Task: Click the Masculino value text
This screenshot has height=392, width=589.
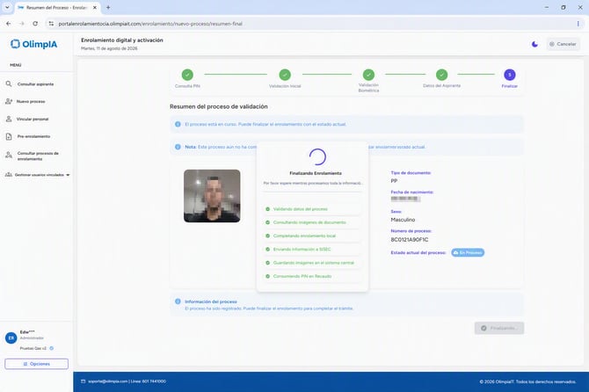Action: coord(403,220)
